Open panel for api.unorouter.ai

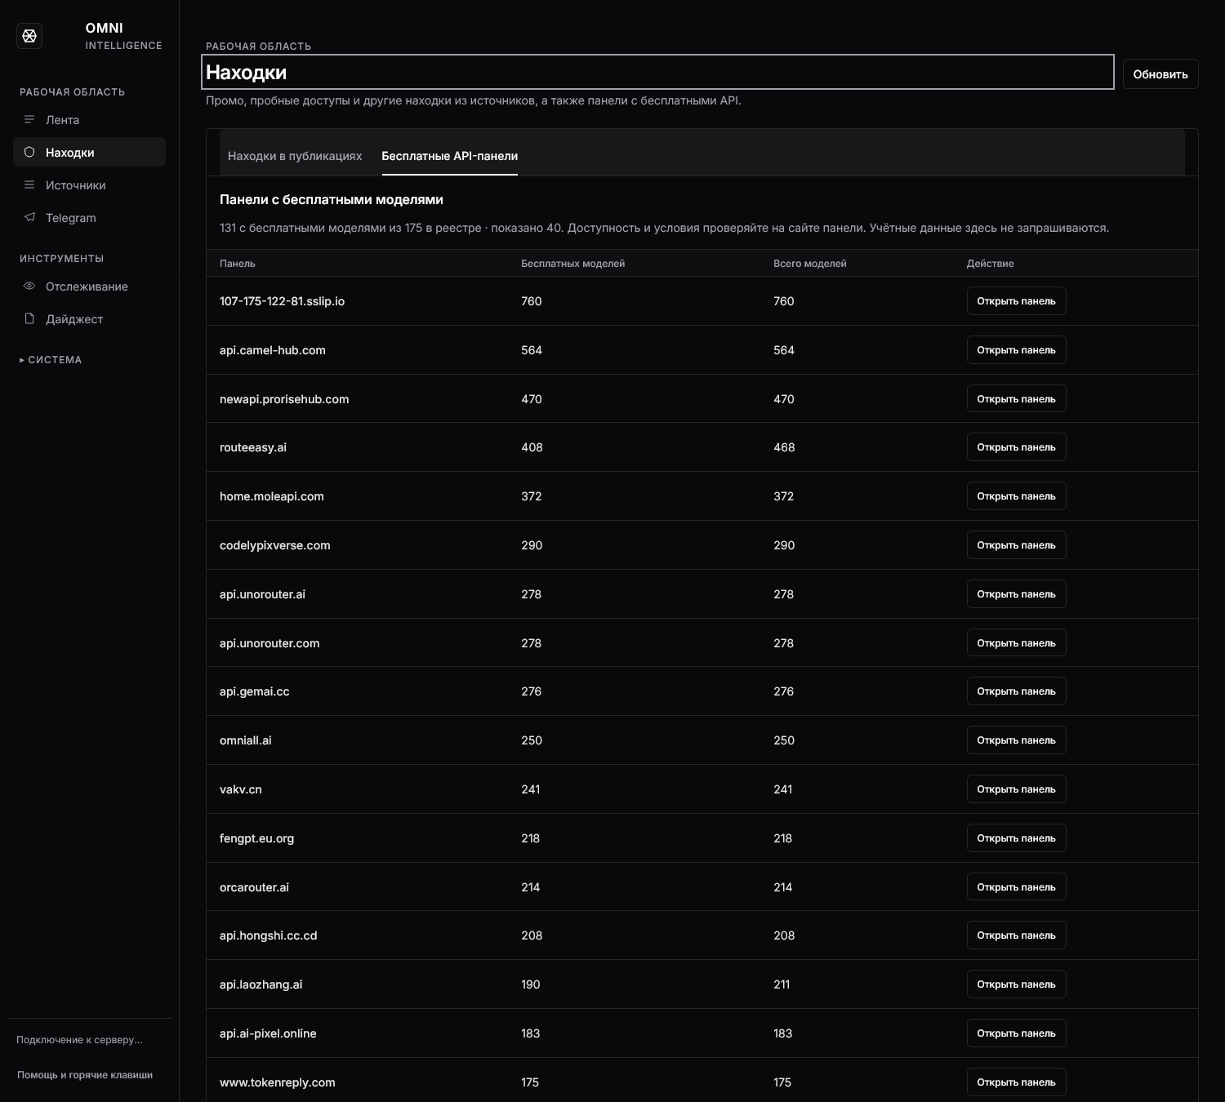(1016, 594)
